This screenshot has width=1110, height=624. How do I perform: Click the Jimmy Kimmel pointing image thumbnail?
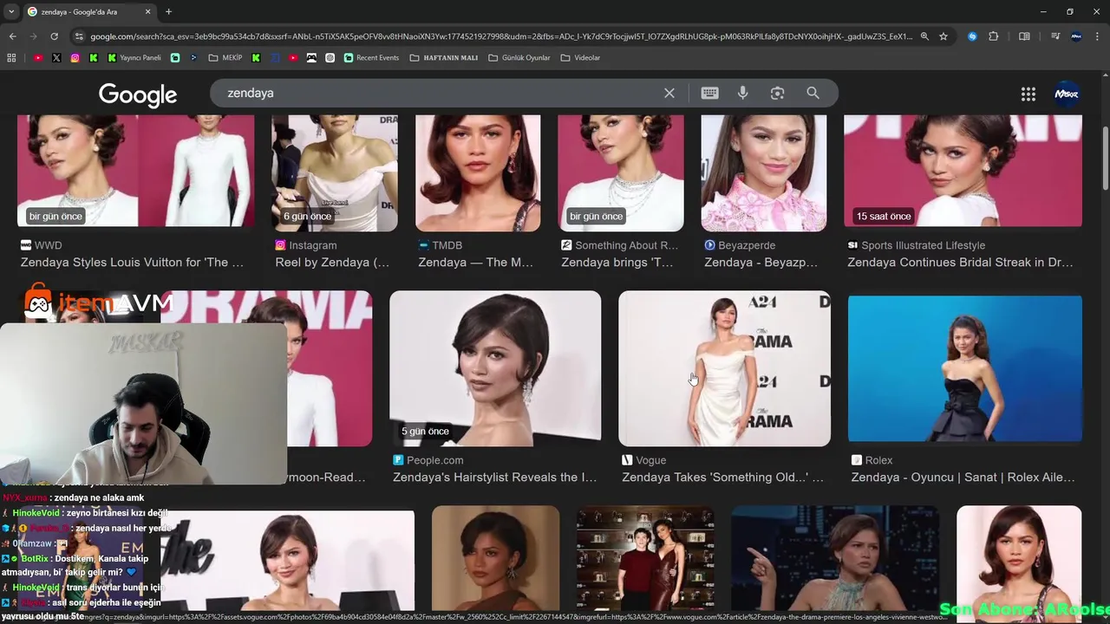pyautogui.click(x=835, y=558)
